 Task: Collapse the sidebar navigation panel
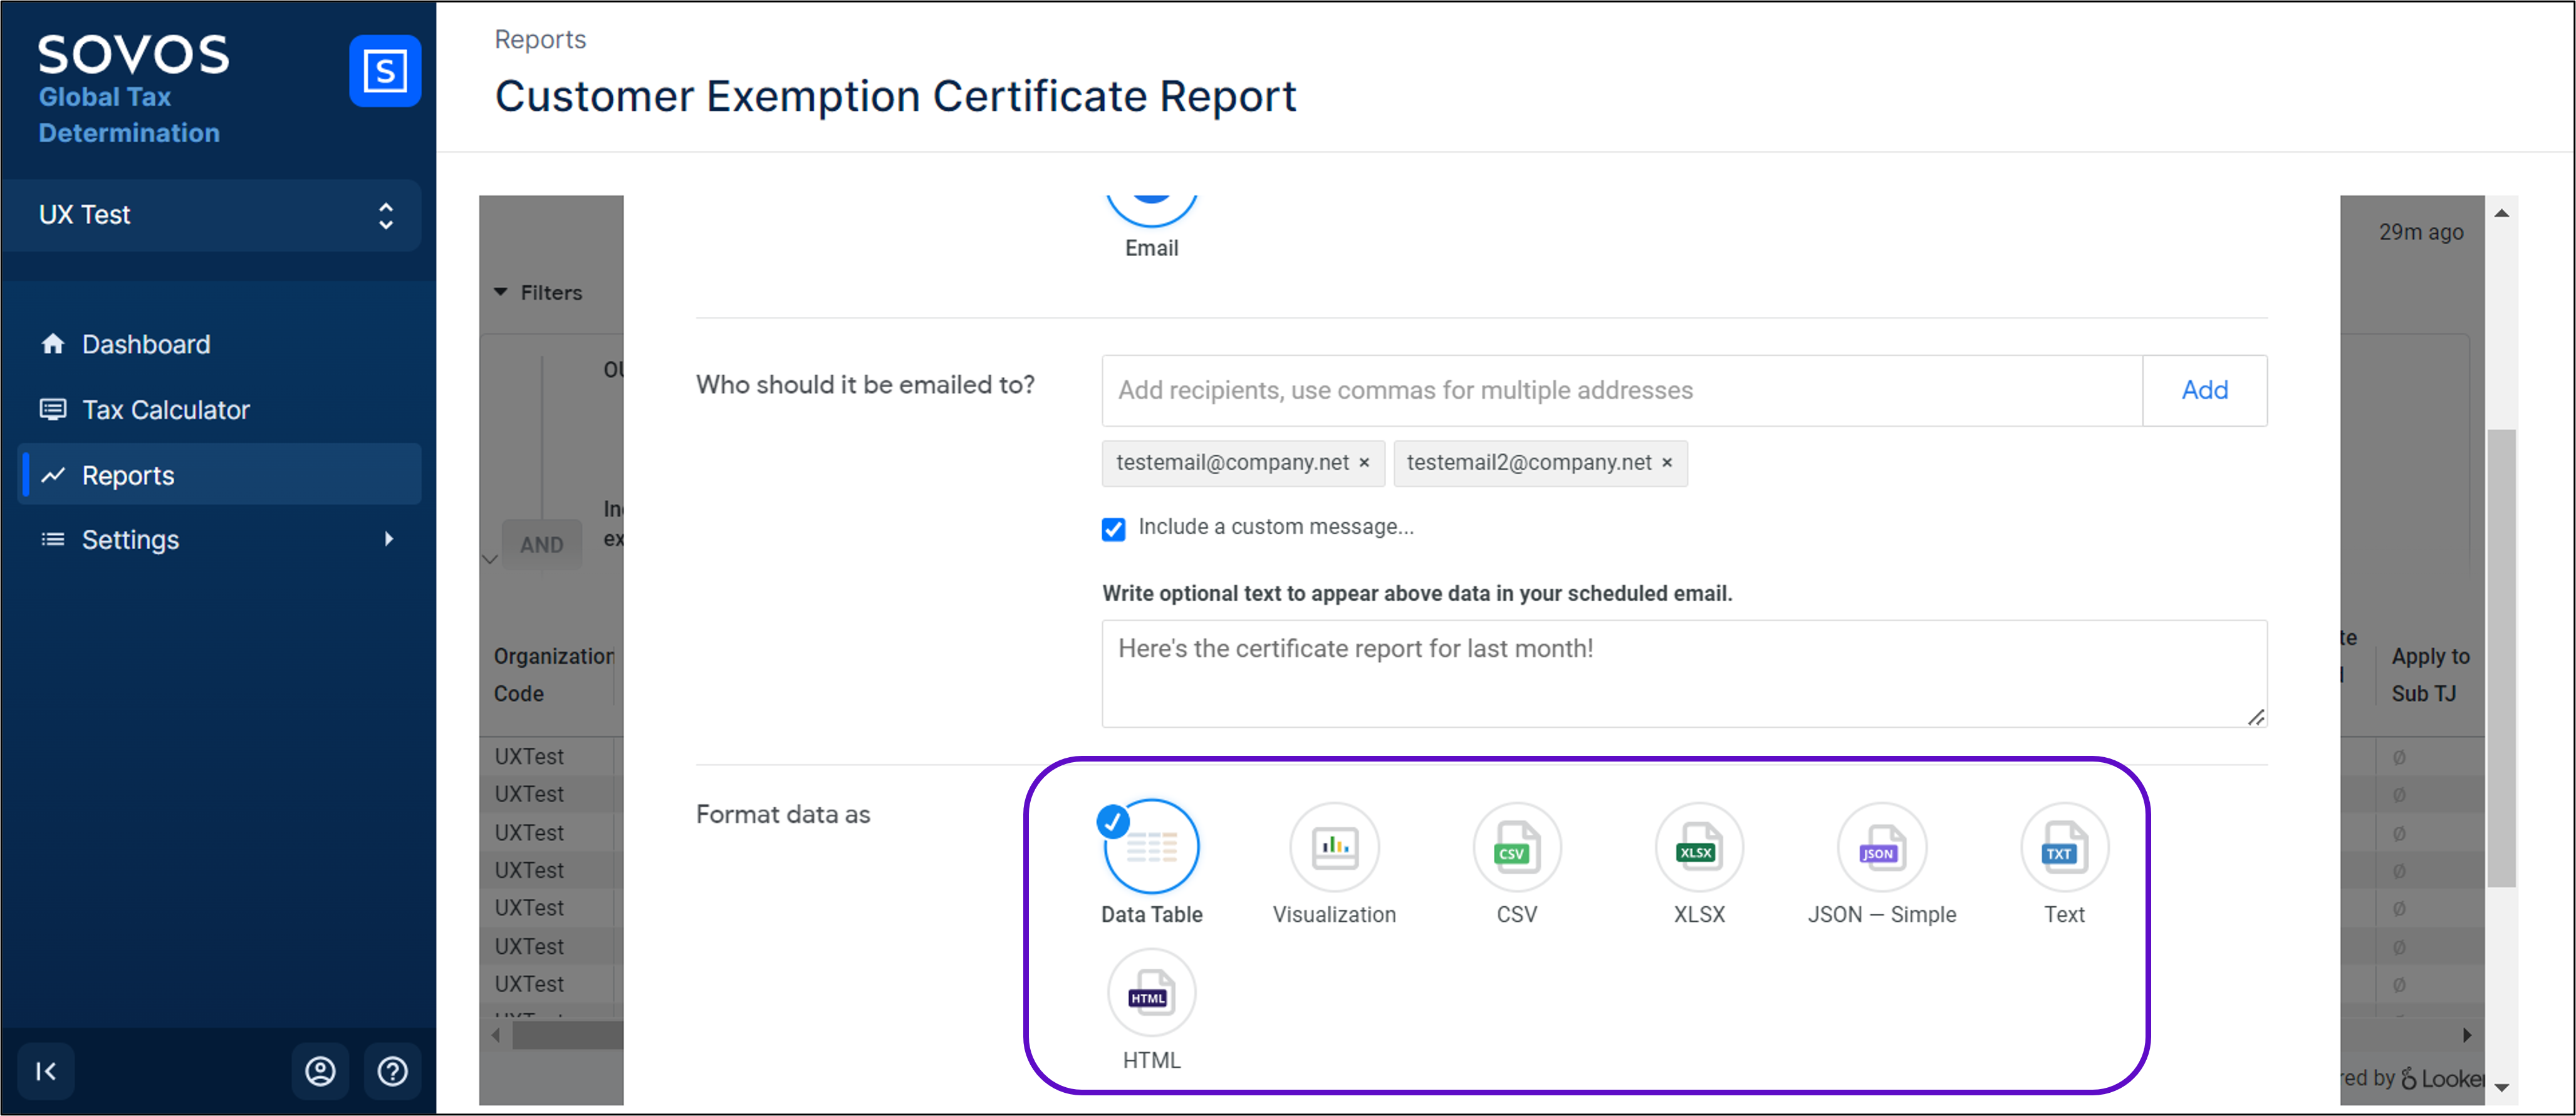[x=46, y=1071]
